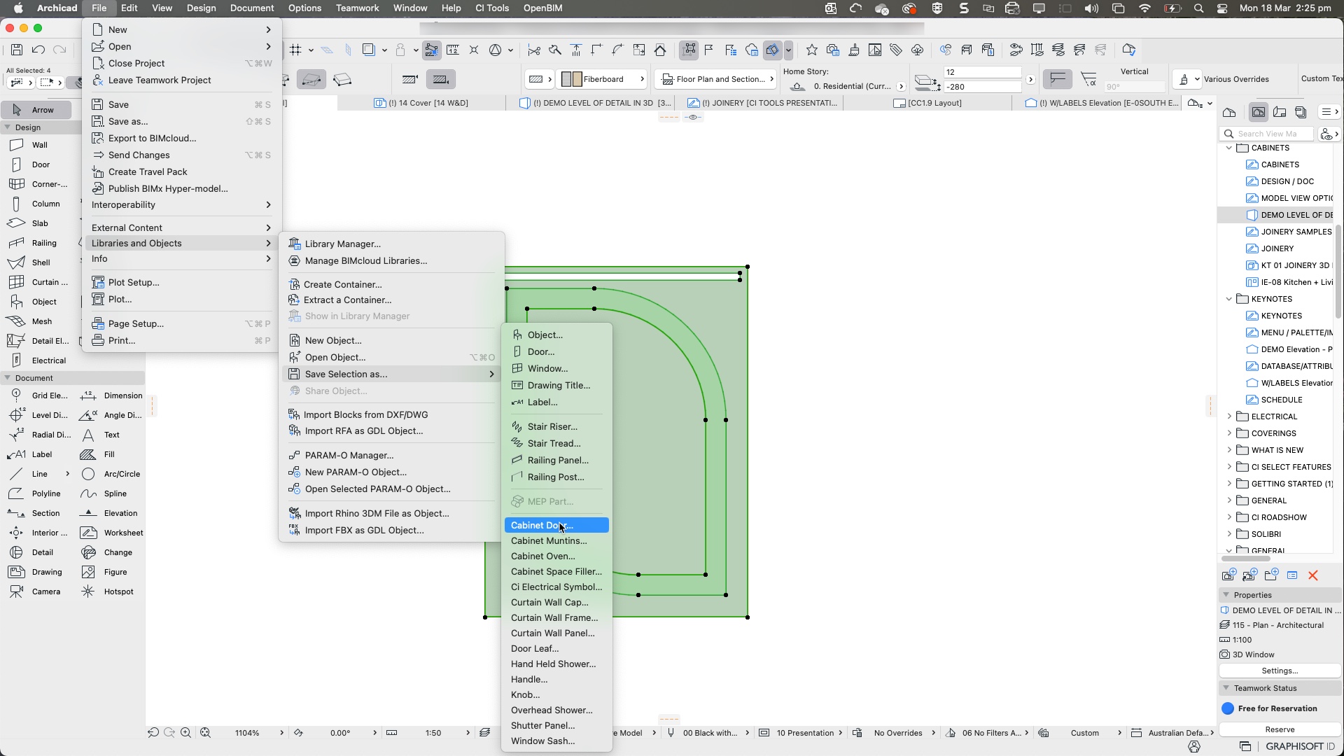This screenshot has width=1344, height=756.
Task: Open Floor Plan and Section dropdown
Action: point(716,79)
